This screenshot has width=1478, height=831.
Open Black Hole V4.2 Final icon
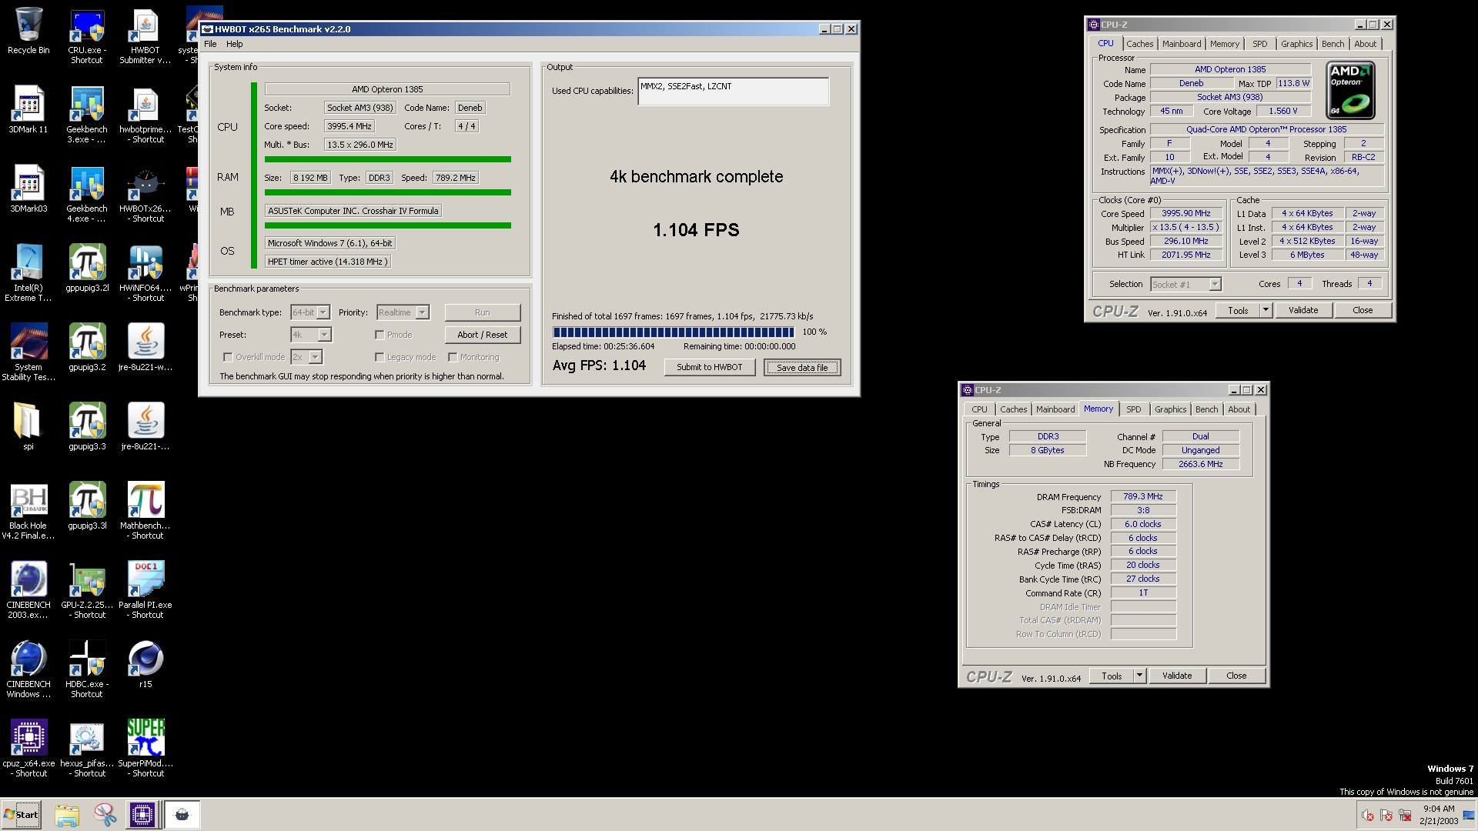coord(28,512)
